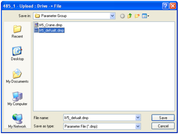
Task: Click the Up One Level folder icon
Action: click(130, 16)
